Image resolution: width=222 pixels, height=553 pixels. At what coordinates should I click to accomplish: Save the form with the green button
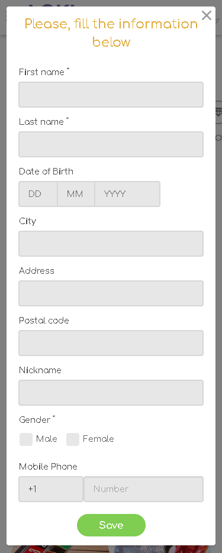(x=111, y=525)
